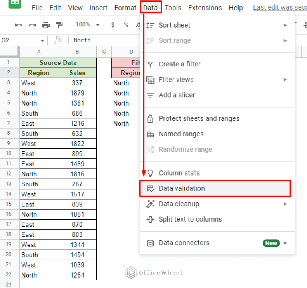The width and height of the screenshot is (307, 288).
Task: Click the select all corner box
Action: point(9,52)
